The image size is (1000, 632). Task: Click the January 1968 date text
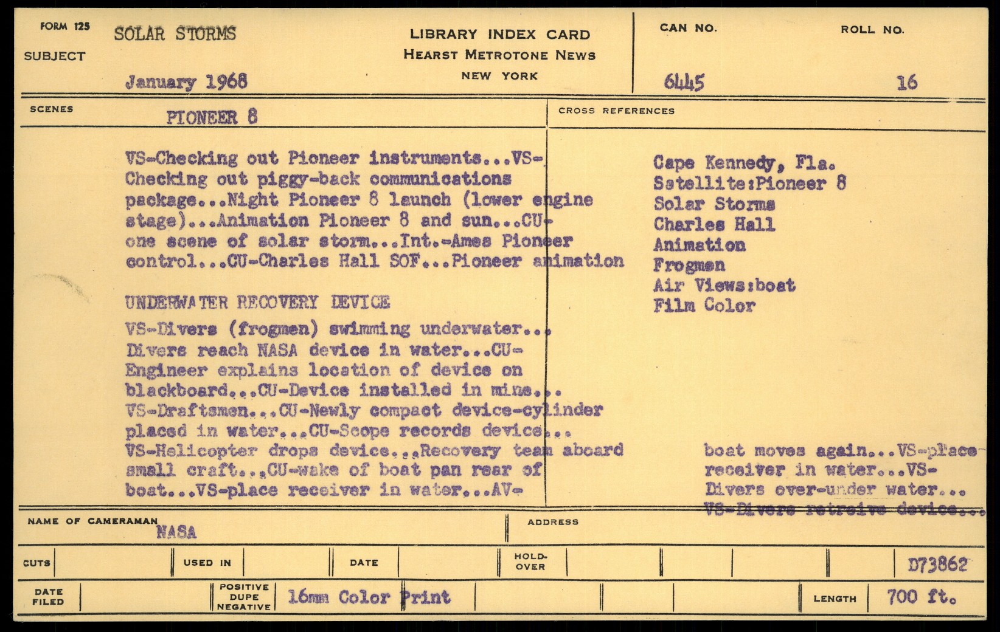click(186, 82)
